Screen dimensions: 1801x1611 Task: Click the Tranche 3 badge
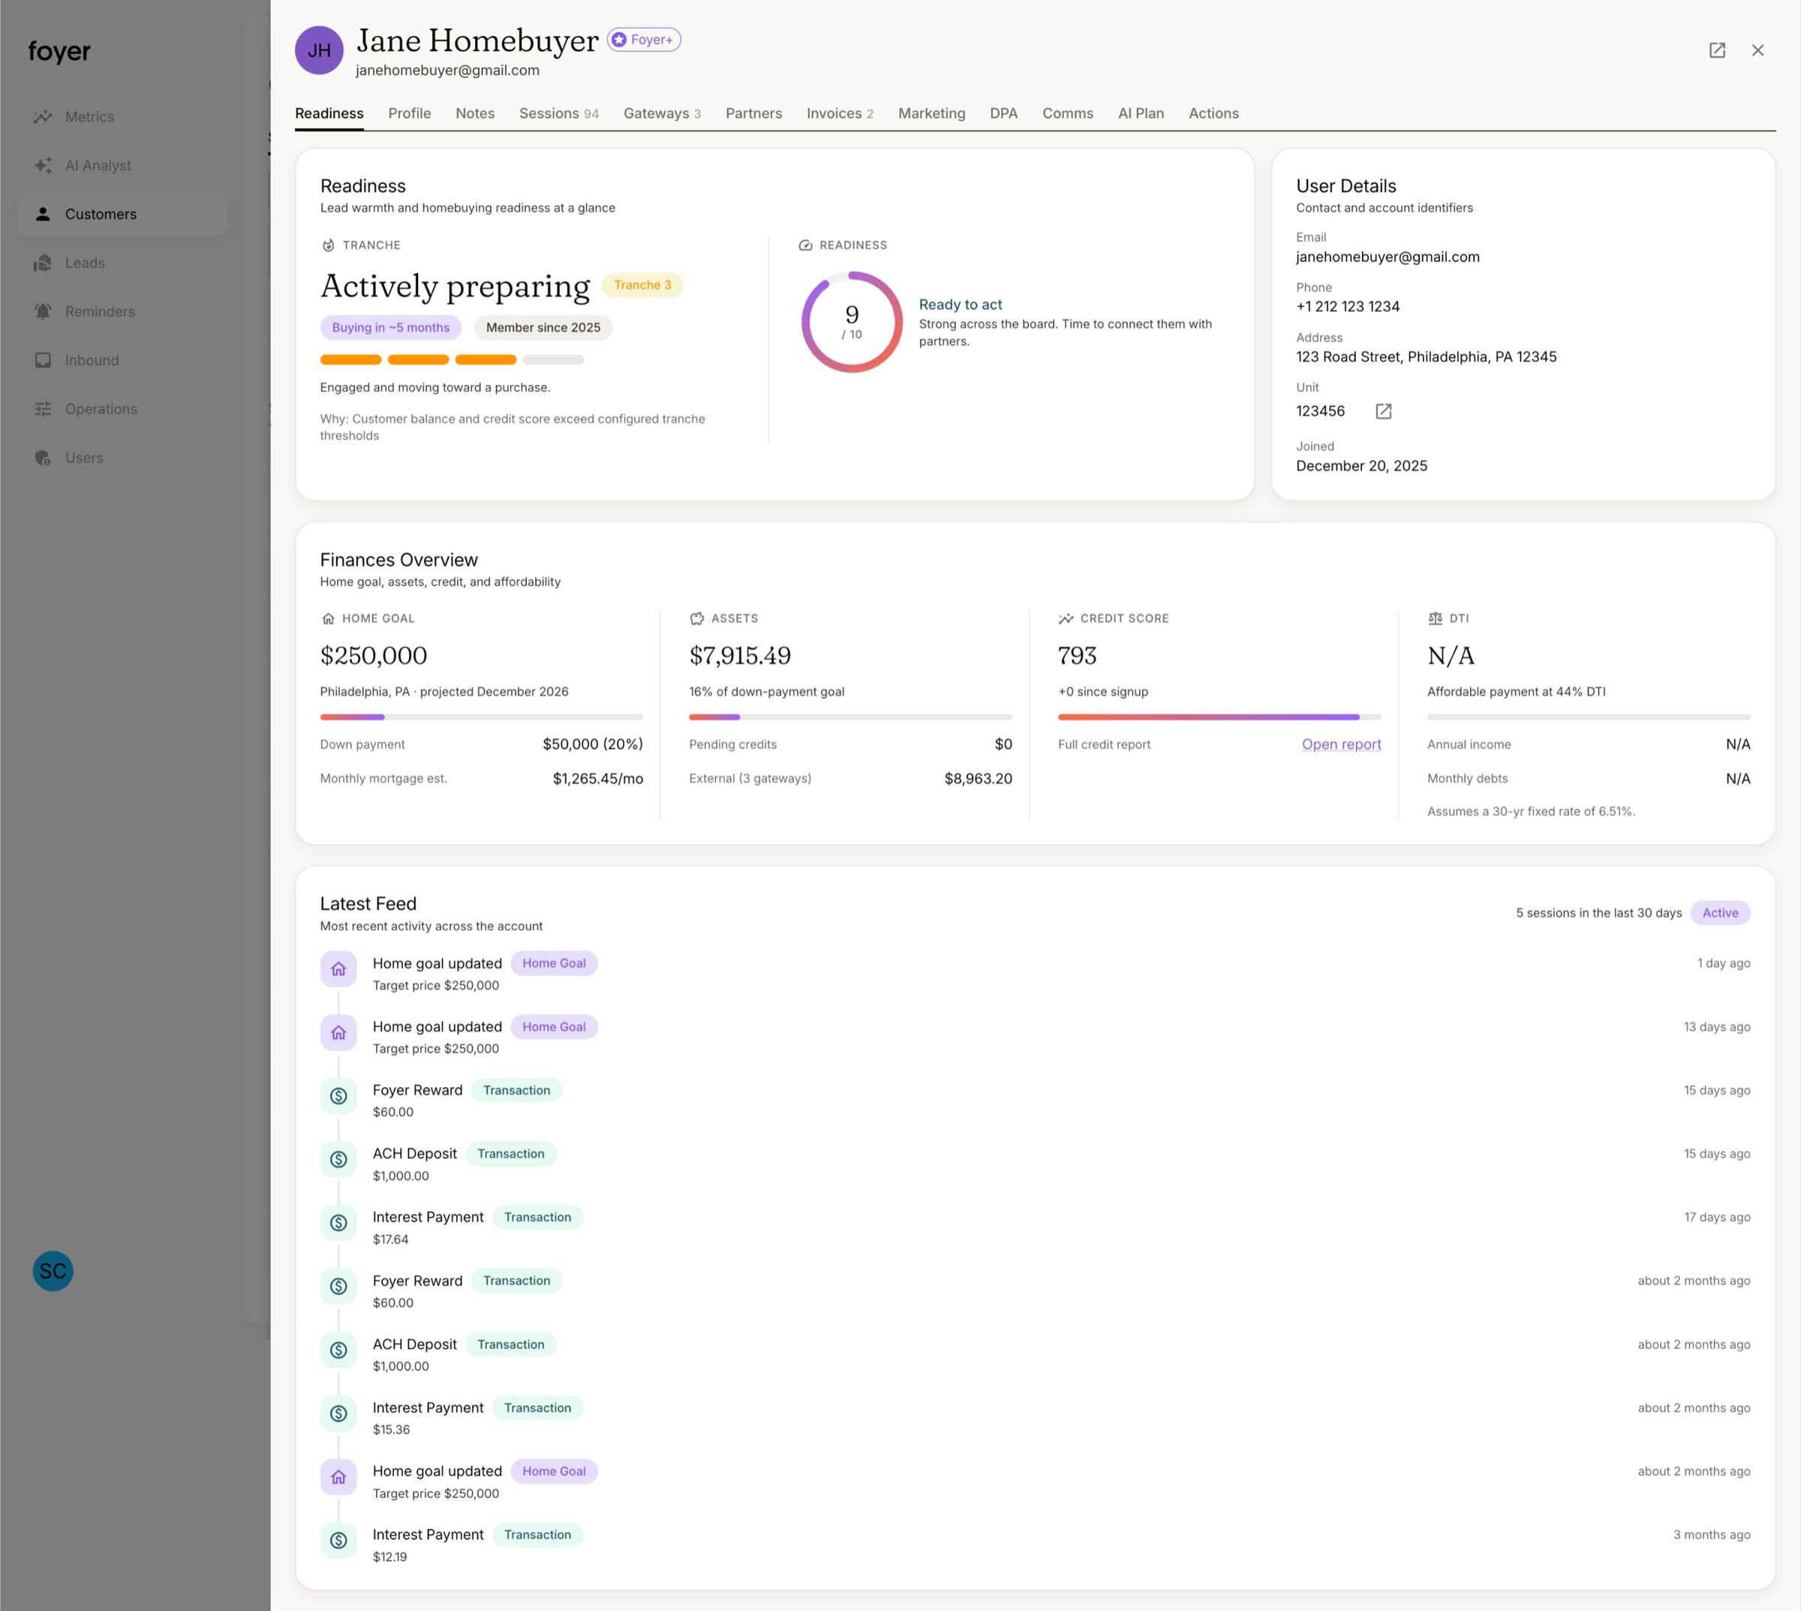[x=642, y=285]
